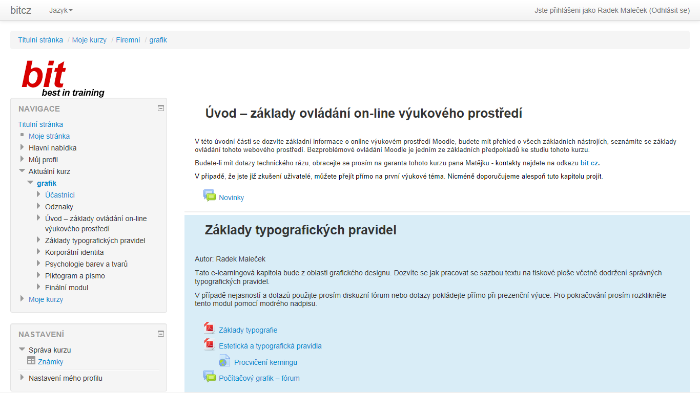Collapse the Navigace block with its minus icon
The width and height of the screenshot is (700, 393).
point(161,108)
